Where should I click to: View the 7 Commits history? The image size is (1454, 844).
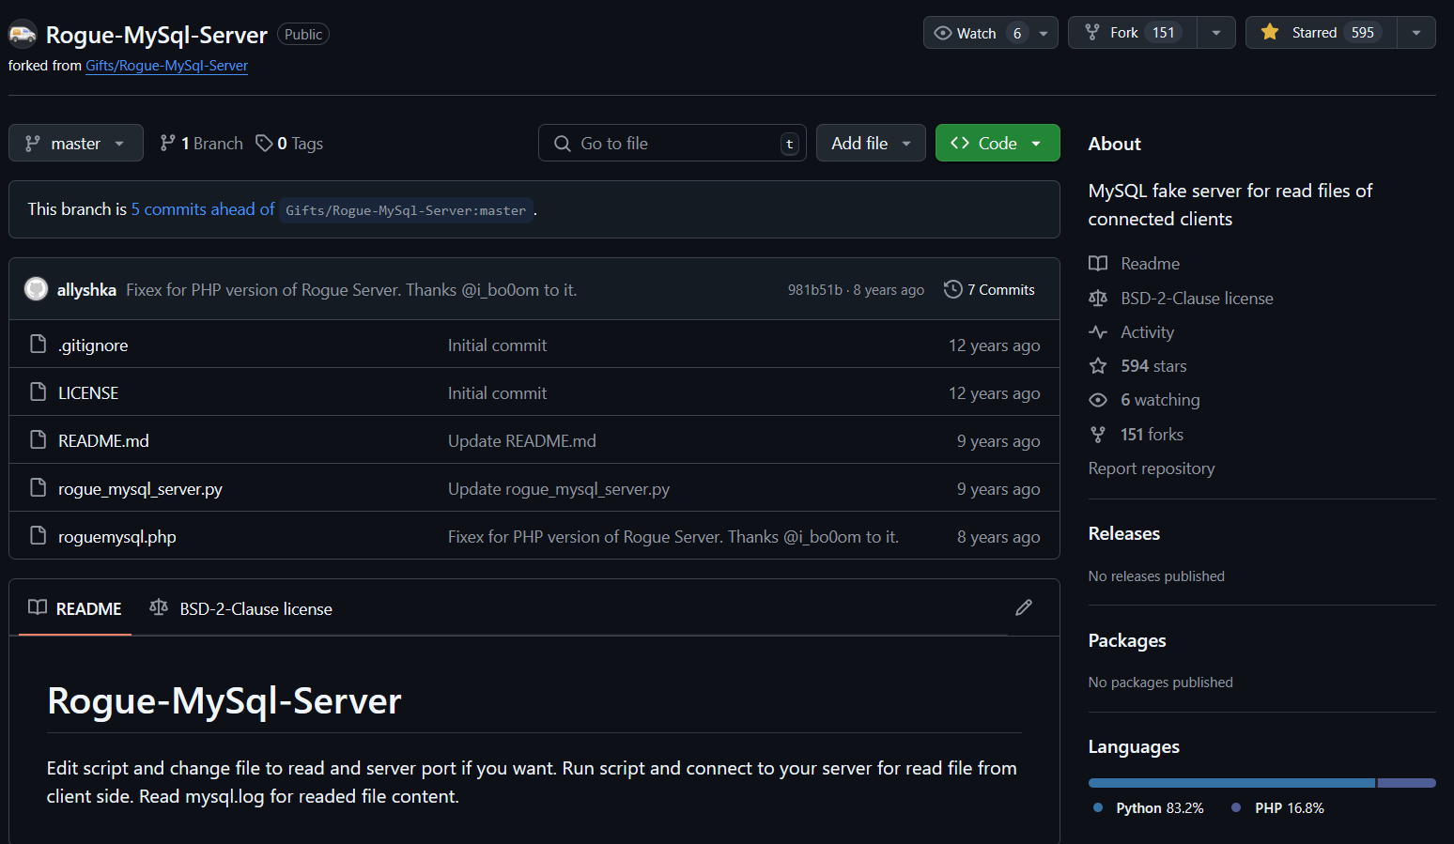tap(990, 289)
